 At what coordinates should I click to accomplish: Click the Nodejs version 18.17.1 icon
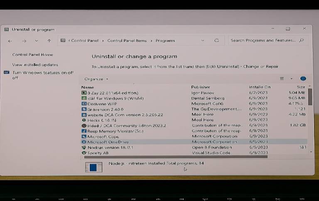(x=84, y=147)
